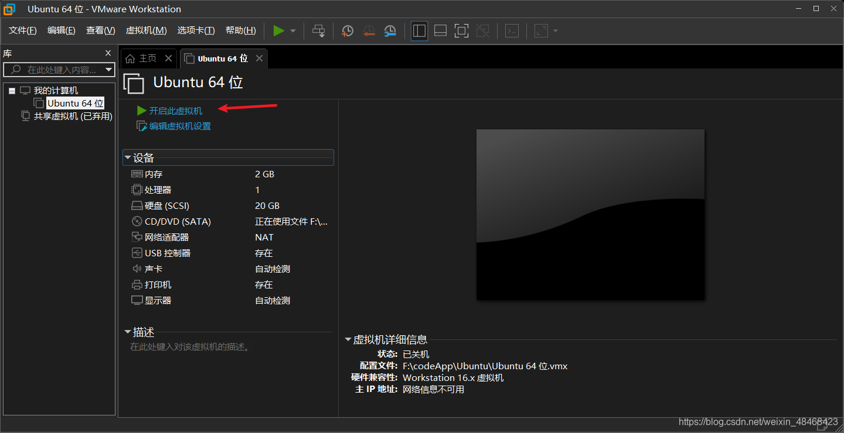This screenshot has height=433, width=844.
Task: Close the 主页 tab
Action: pos(168,59)
